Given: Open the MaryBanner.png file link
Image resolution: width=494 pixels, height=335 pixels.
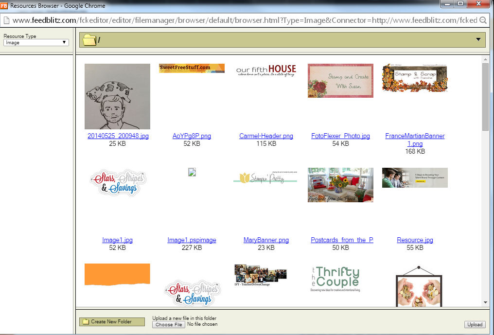Looking at the screenshot, I should point(266,240).
